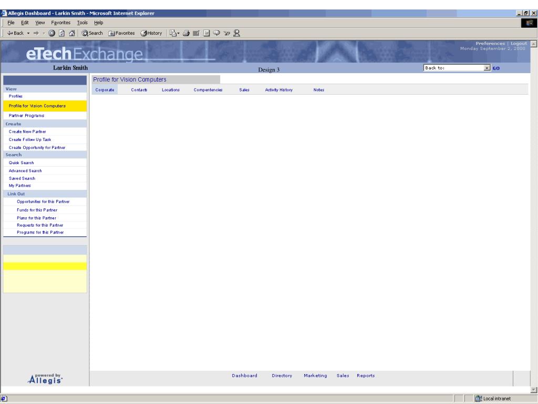Screen dimensions: 538x404
Task: Open the Search toolbar button
Action: pos(92,33)
